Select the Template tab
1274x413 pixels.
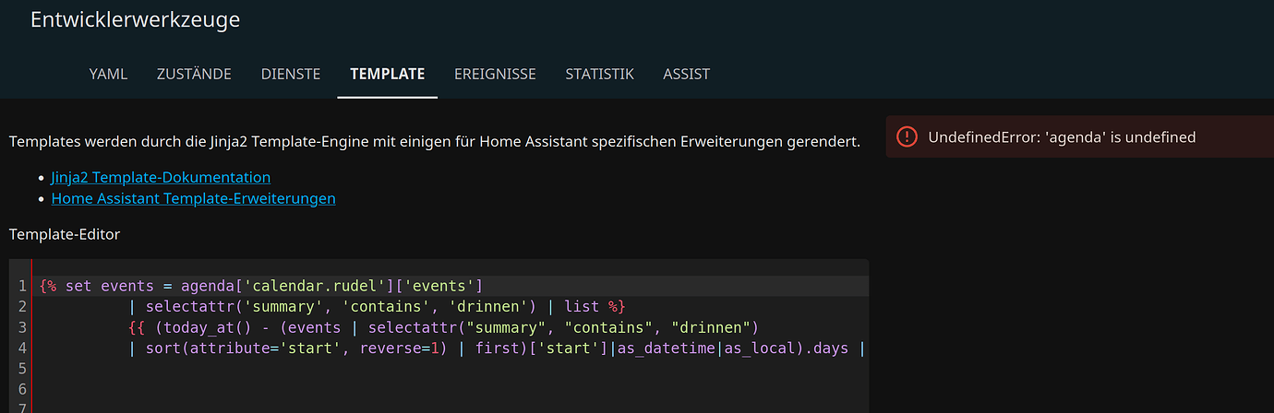click(x=388, y=74)
